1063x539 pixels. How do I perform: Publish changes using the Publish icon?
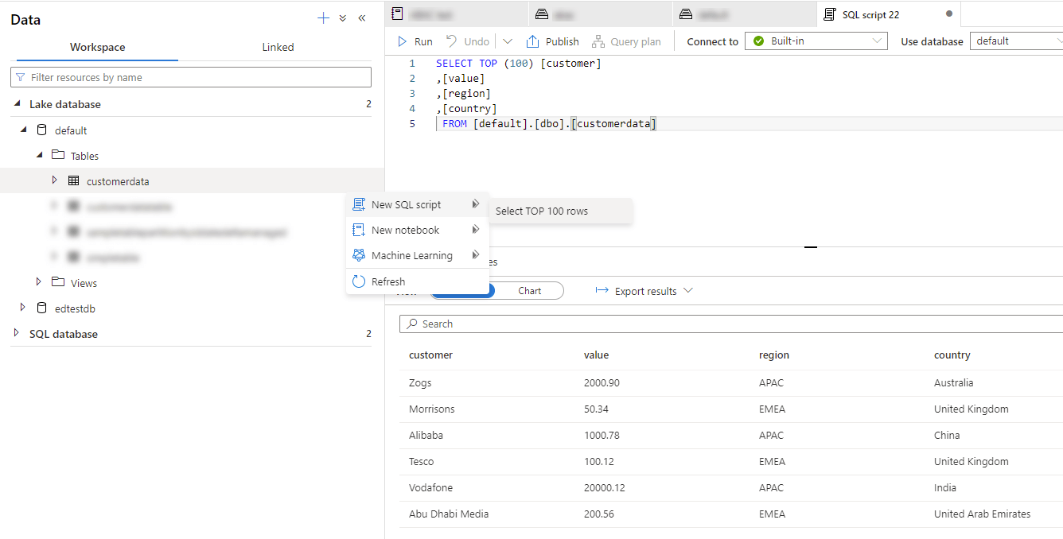click(533, 41)
